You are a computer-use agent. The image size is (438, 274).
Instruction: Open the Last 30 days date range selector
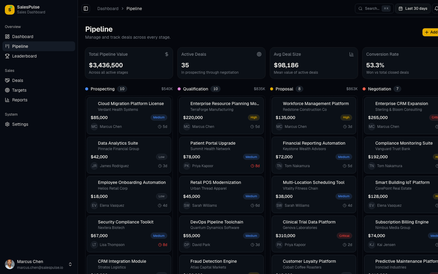pos(413,8)
